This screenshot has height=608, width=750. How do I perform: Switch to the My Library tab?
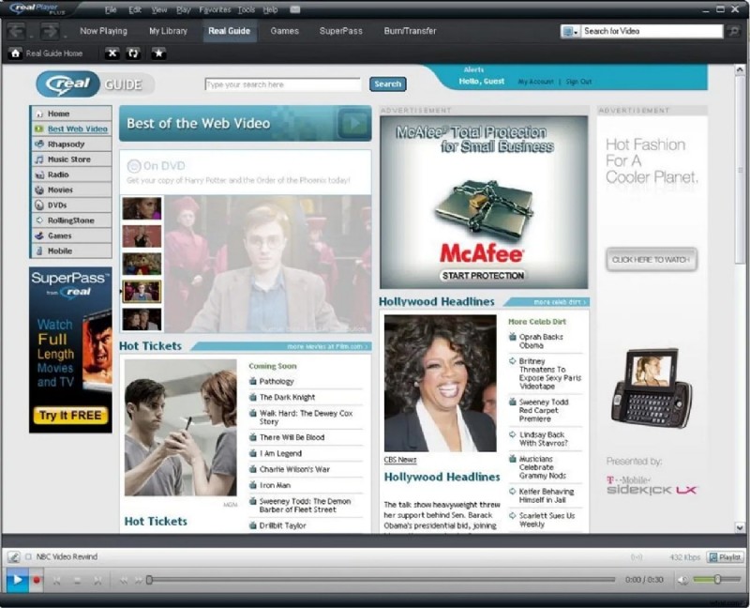[168, 31]
